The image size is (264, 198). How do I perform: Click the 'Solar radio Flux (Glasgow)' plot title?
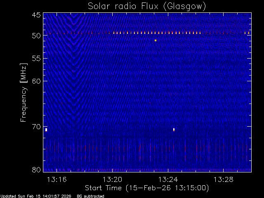pyautogui.click(x=147, y=6)
